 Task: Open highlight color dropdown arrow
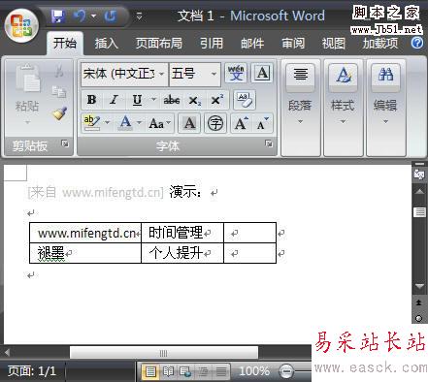(108, 123)
